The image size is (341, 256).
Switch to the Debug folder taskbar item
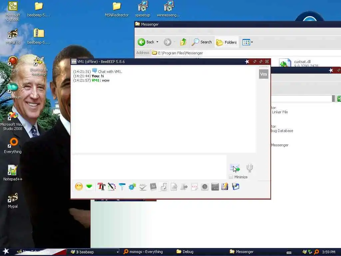185,252
